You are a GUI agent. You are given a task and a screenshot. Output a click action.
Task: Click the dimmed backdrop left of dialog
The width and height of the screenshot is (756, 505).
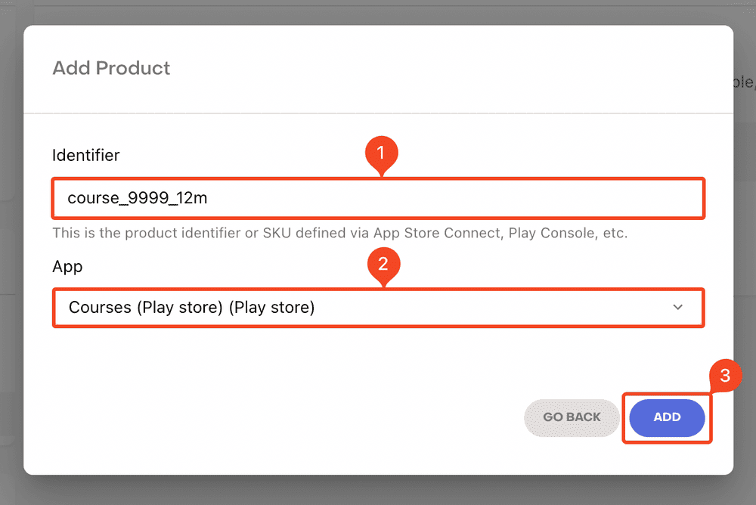(11, 249)
